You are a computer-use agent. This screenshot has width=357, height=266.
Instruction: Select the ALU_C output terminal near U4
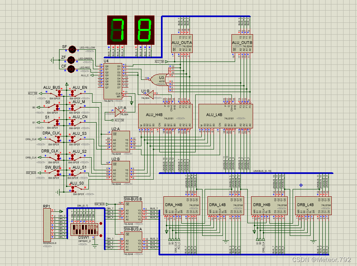tap(92, 75)
